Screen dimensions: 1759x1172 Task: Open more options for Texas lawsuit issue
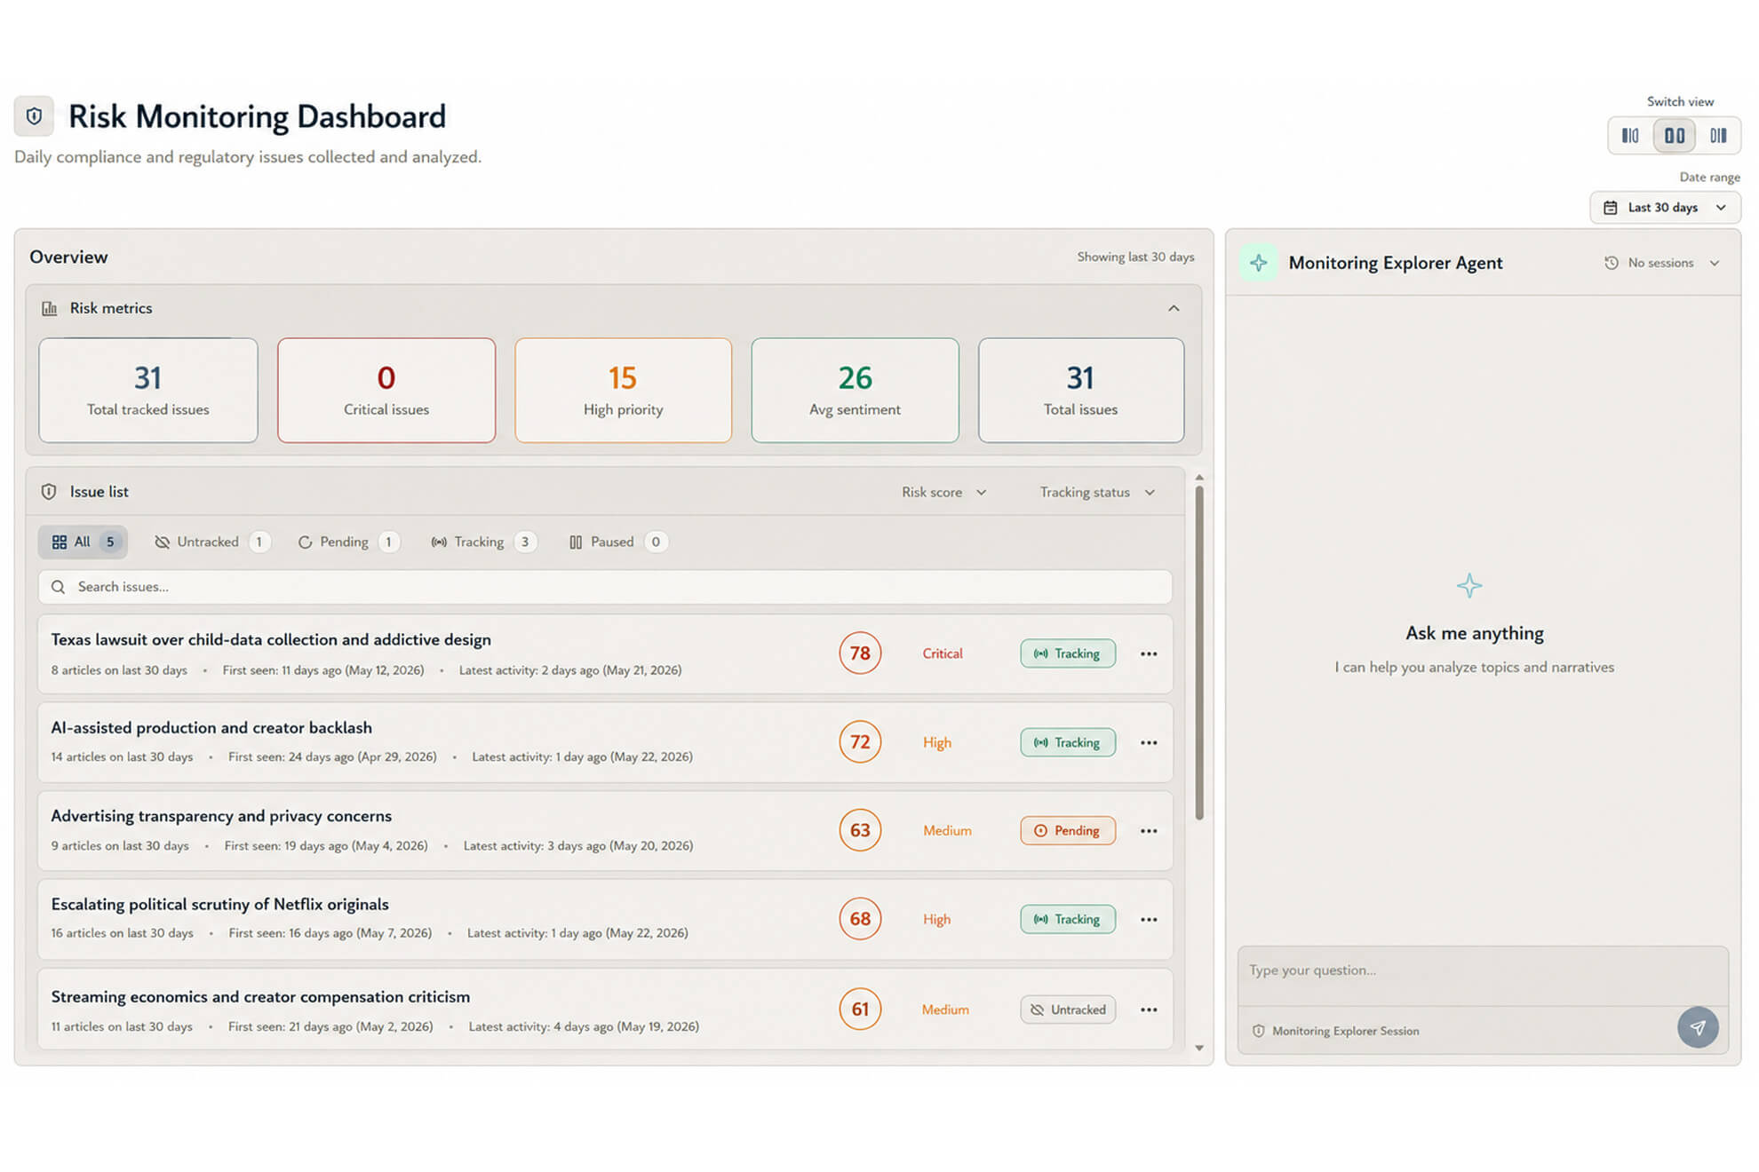point(1149,653)
